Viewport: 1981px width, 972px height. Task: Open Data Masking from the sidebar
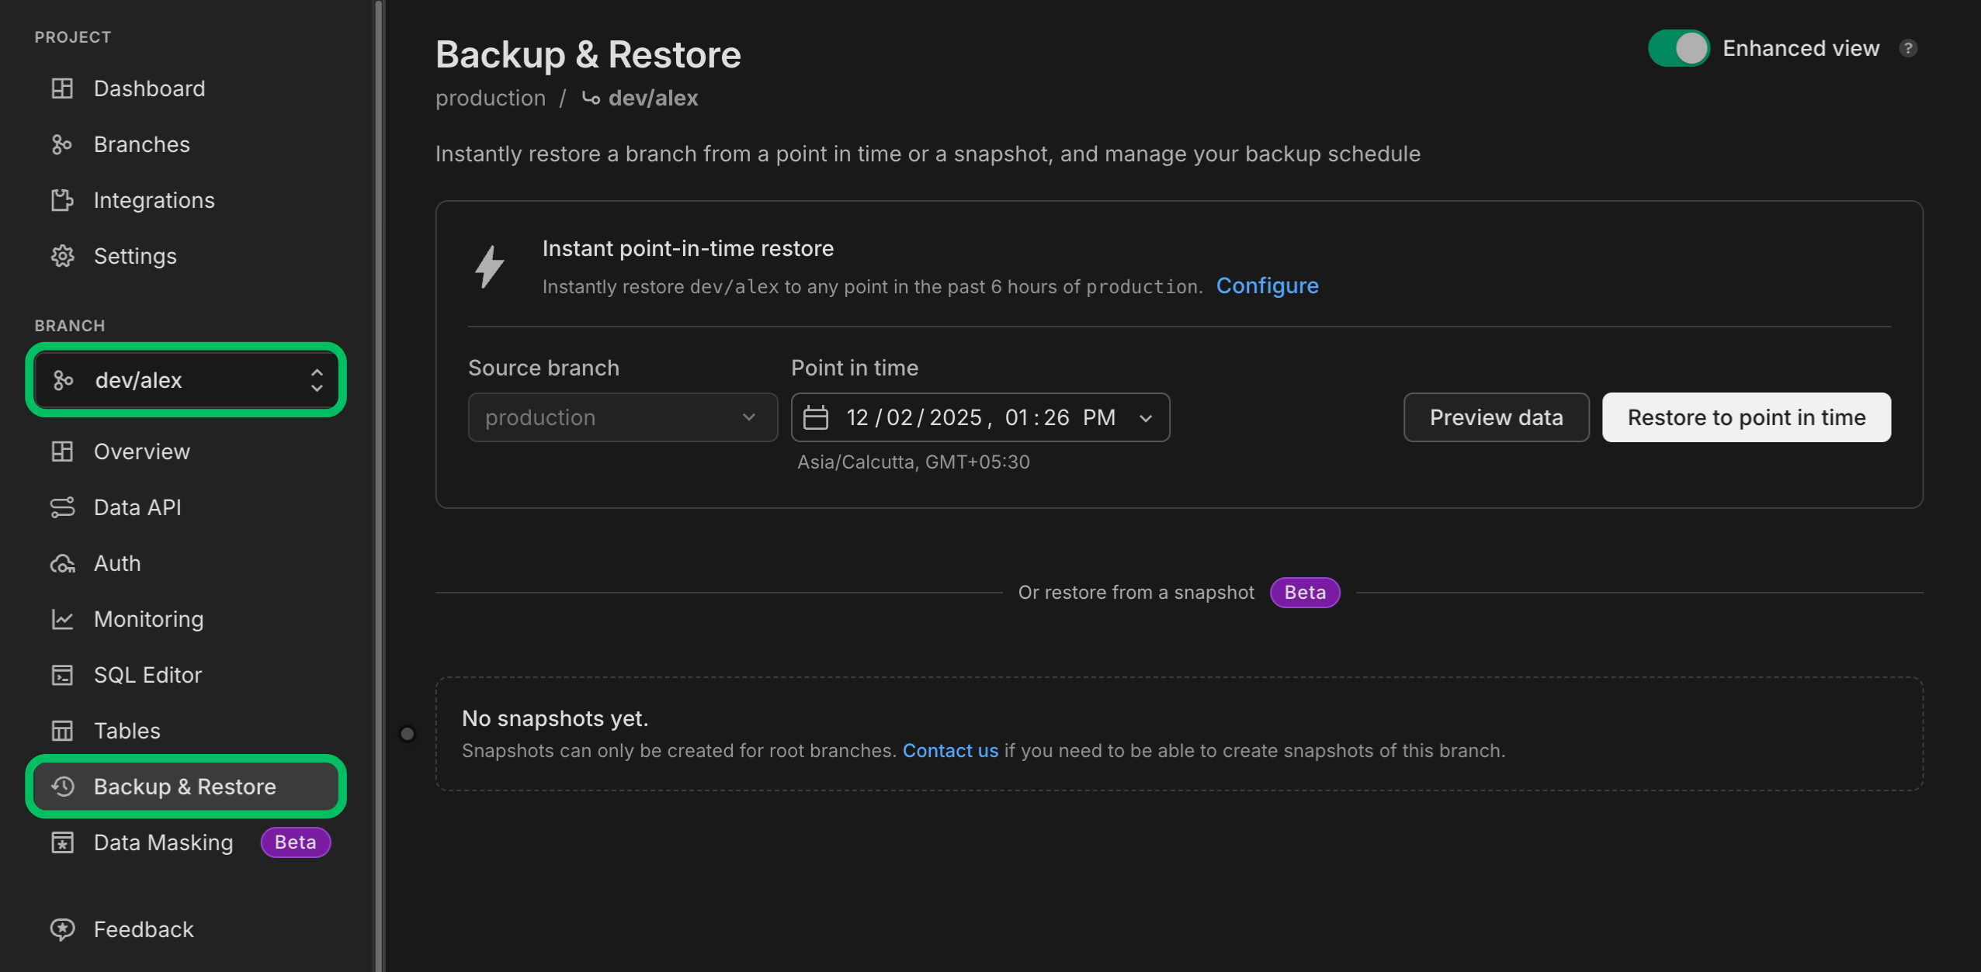click(162, 842)
